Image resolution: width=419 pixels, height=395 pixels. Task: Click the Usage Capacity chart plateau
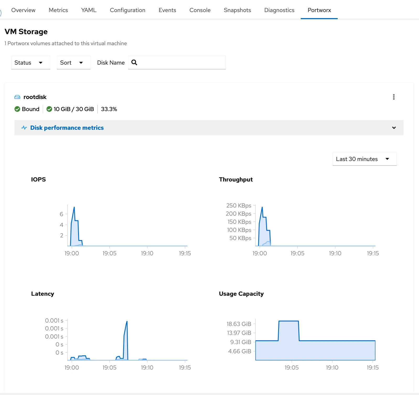pyautogui.click(x=288, y=321)
